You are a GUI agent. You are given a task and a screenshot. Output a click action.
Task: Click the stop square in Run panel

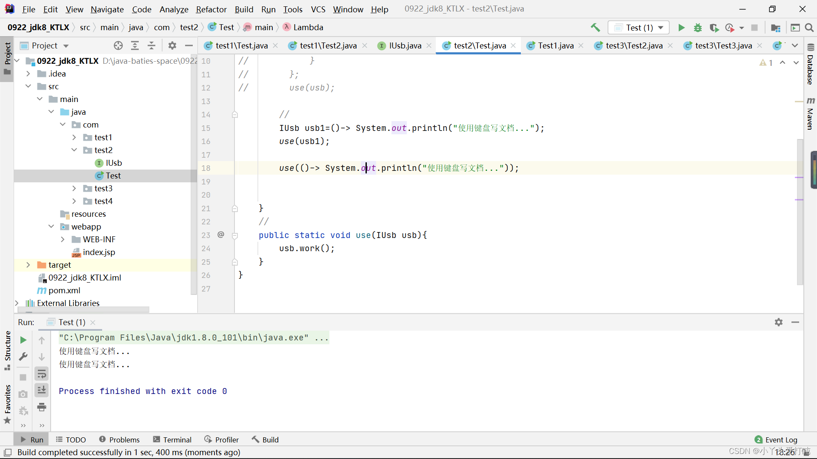(23, 377)
